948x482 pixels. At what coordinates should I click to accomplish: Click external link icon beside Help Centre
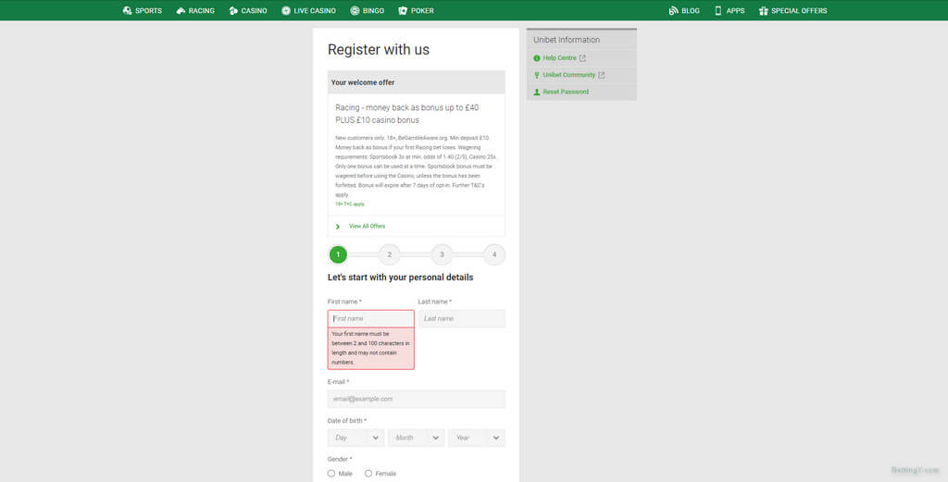(582, 58)
